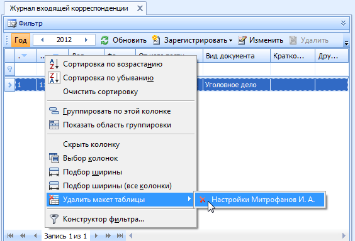
Task: Click the Z-A descending sort icon
Action: (x=54, y=78)
